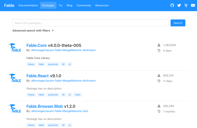The image size is (197, 128).
Task: Open the Blog navigation item
Action: tap(69, 5)
